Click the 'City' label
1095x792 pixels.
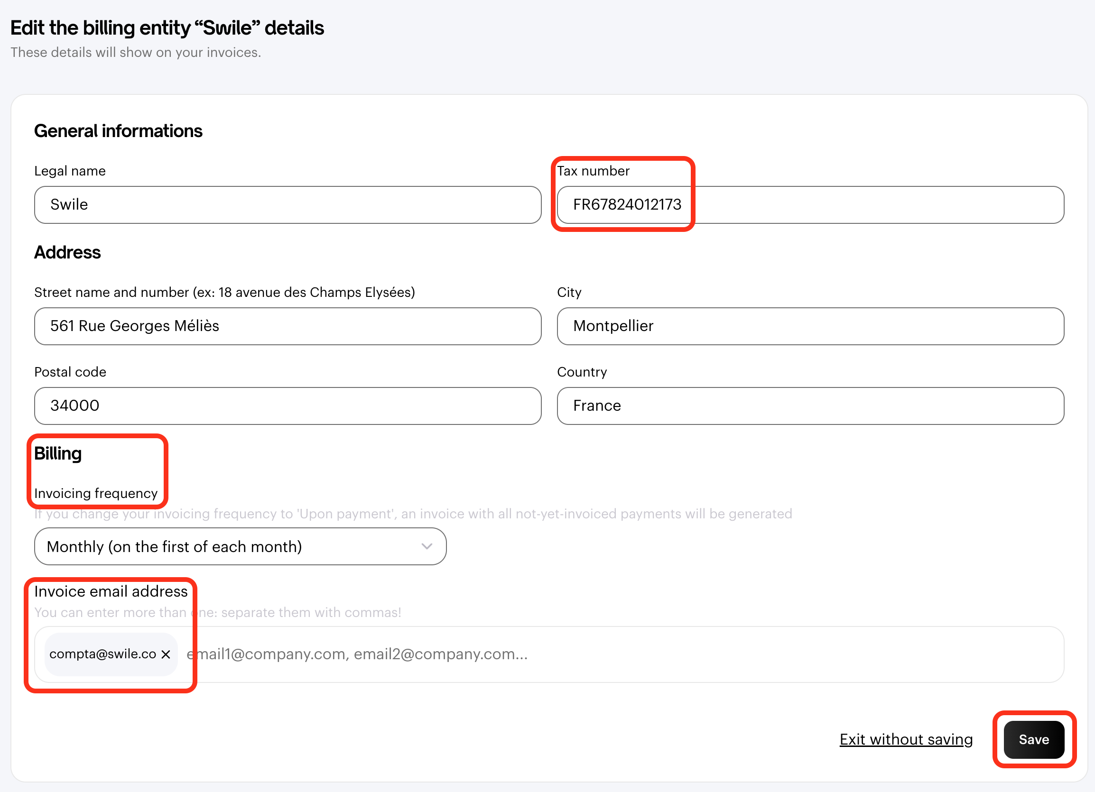(x=569, y=292)
